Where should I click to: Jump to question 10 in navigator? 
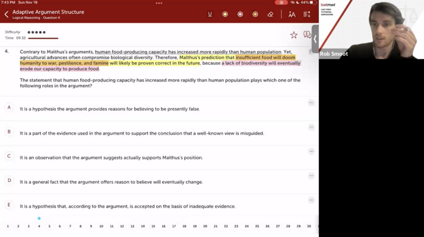click(x=101, y=226)
